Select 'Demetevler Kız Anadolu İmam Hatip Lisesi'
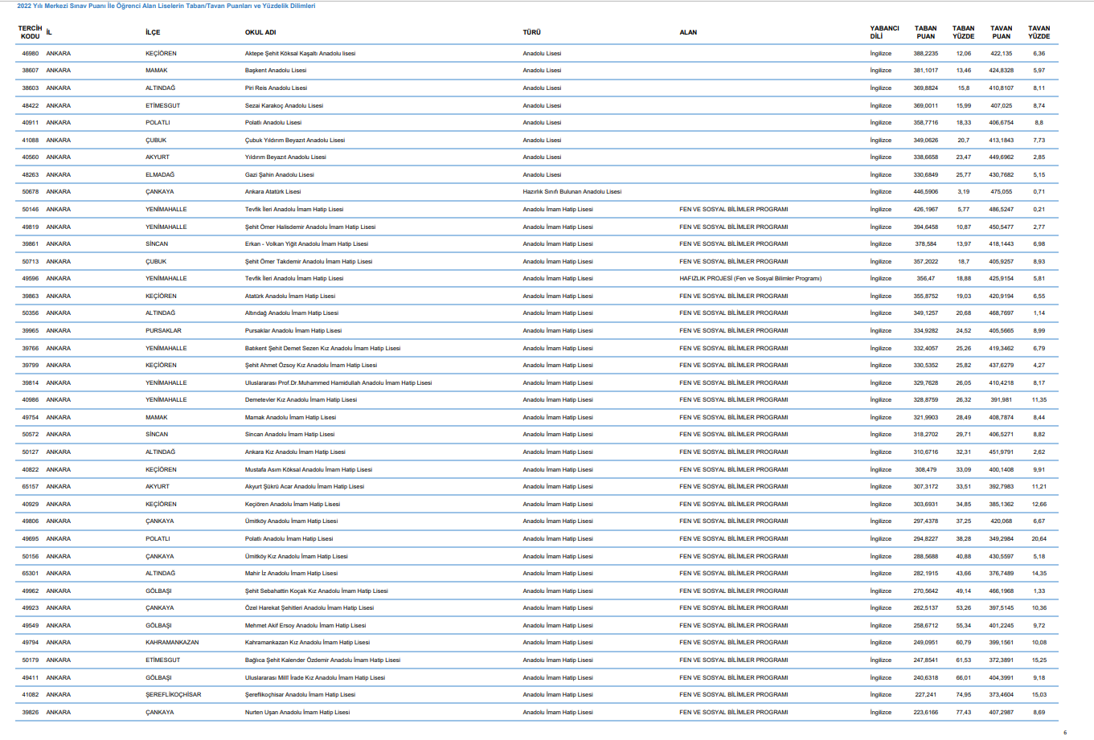The width and height of the screenshot is (1094, 740). [301, 400]
